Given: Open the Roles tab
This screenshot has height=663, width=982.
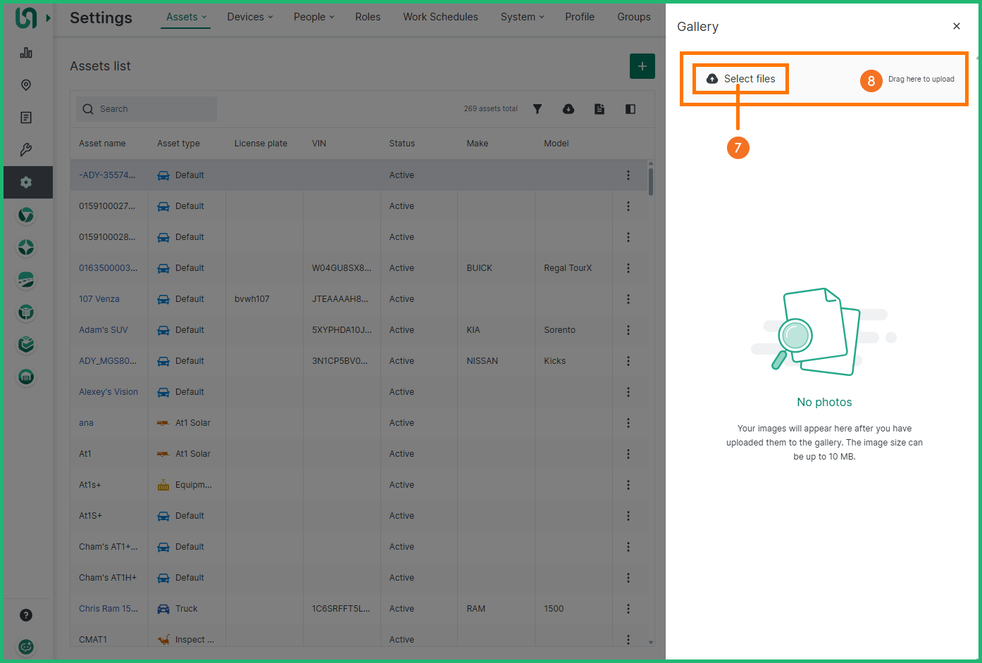Looking at the screenshot, I should point(368,17).
